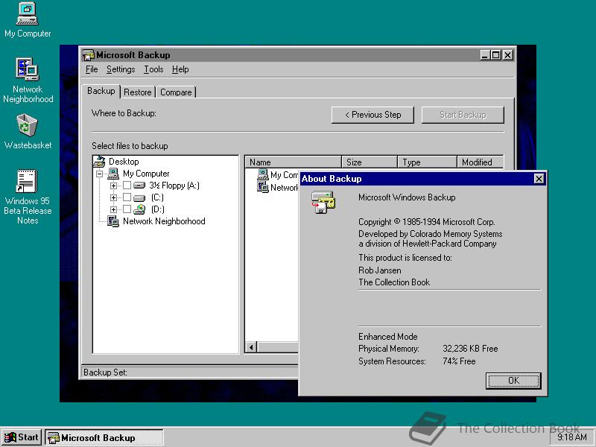Click Network Neighborhood icon in the tree
The image size is (596, 447).
tap(113, 221)
